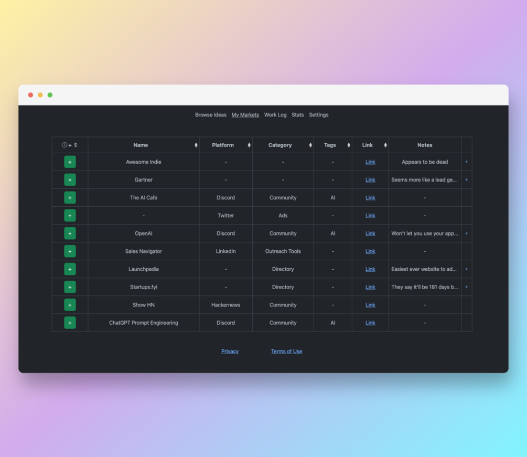Click the clock icon in table header

tap(64, 145)
